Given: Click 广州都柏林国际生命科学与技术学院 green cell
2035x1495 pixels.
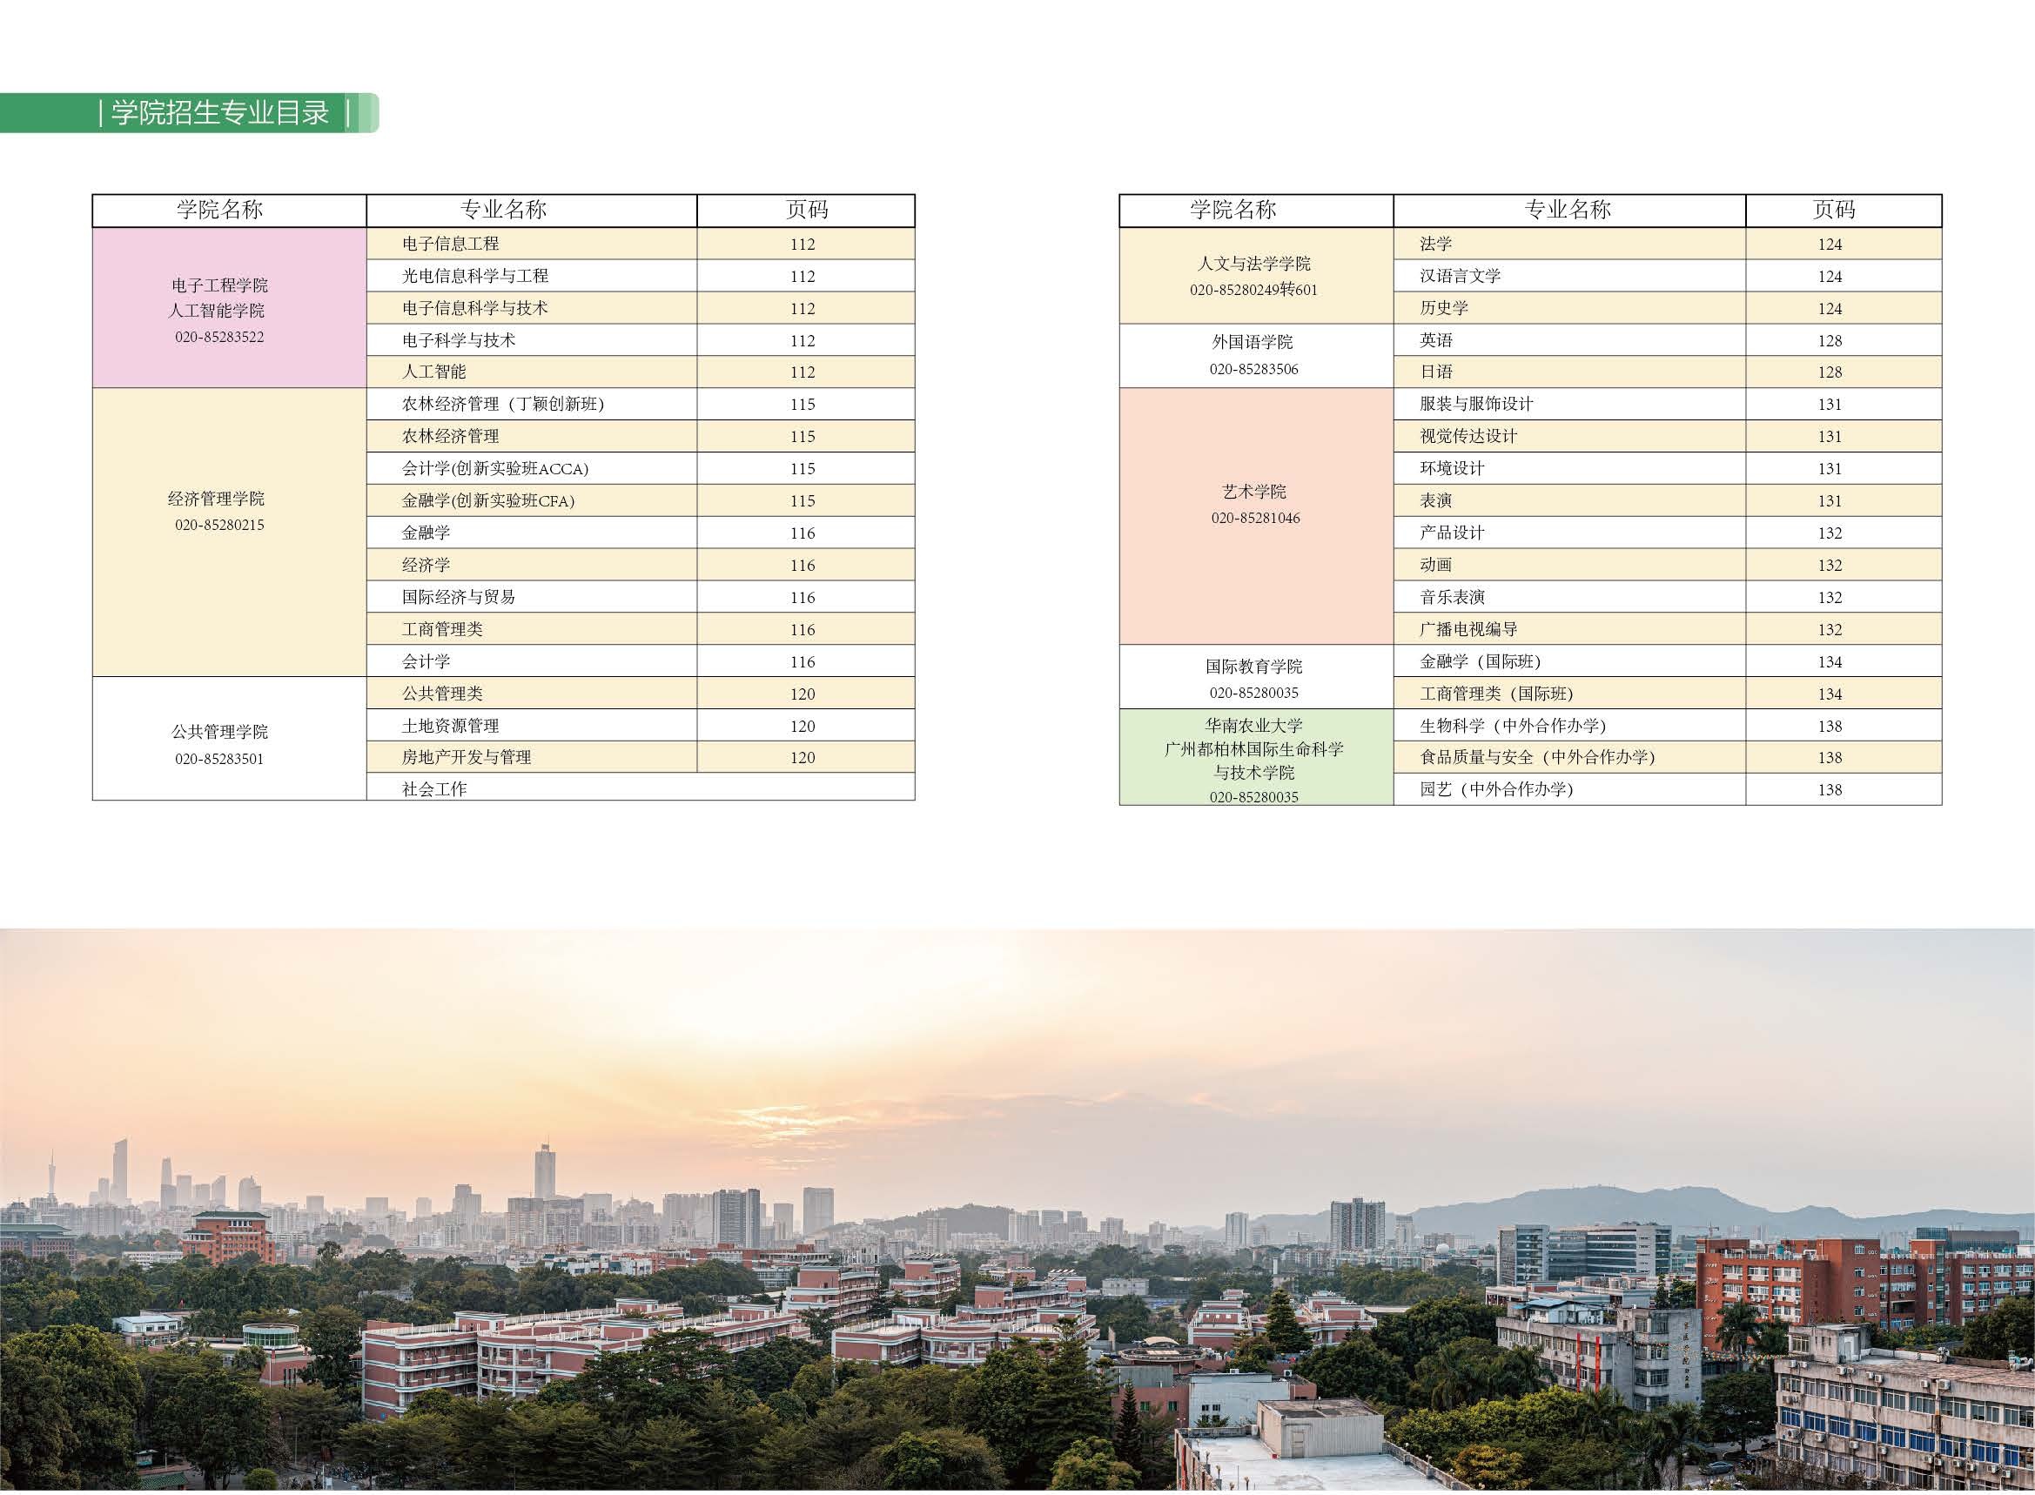Looking at the screenshot, I should (x=1253, y=760).
